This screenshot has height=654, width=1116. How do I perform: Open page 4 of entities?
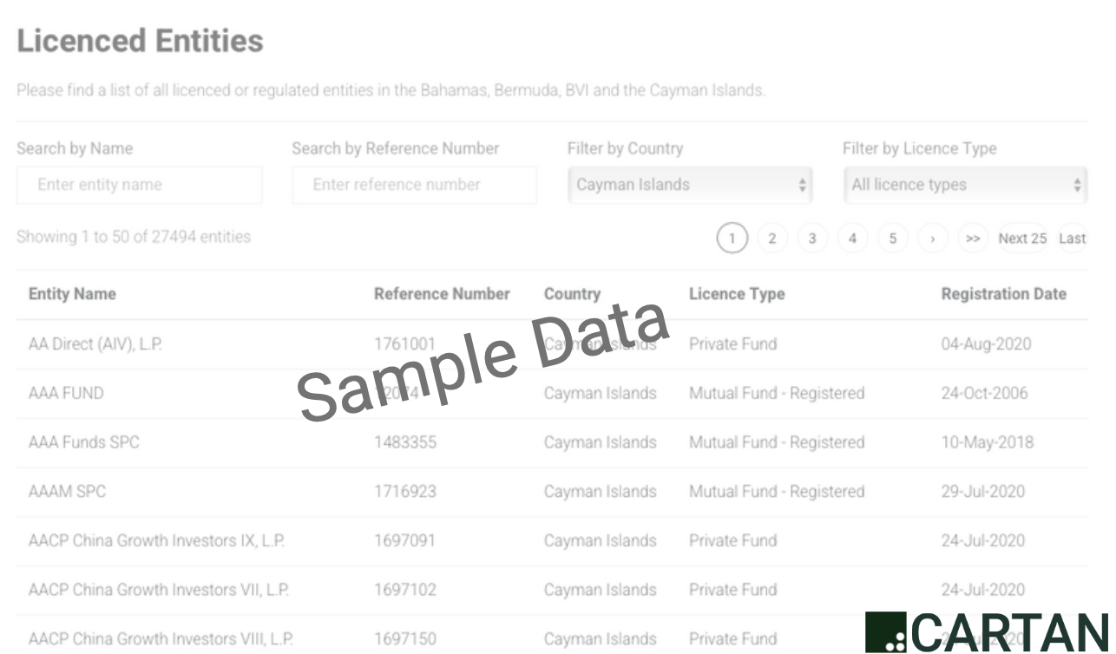852,239
